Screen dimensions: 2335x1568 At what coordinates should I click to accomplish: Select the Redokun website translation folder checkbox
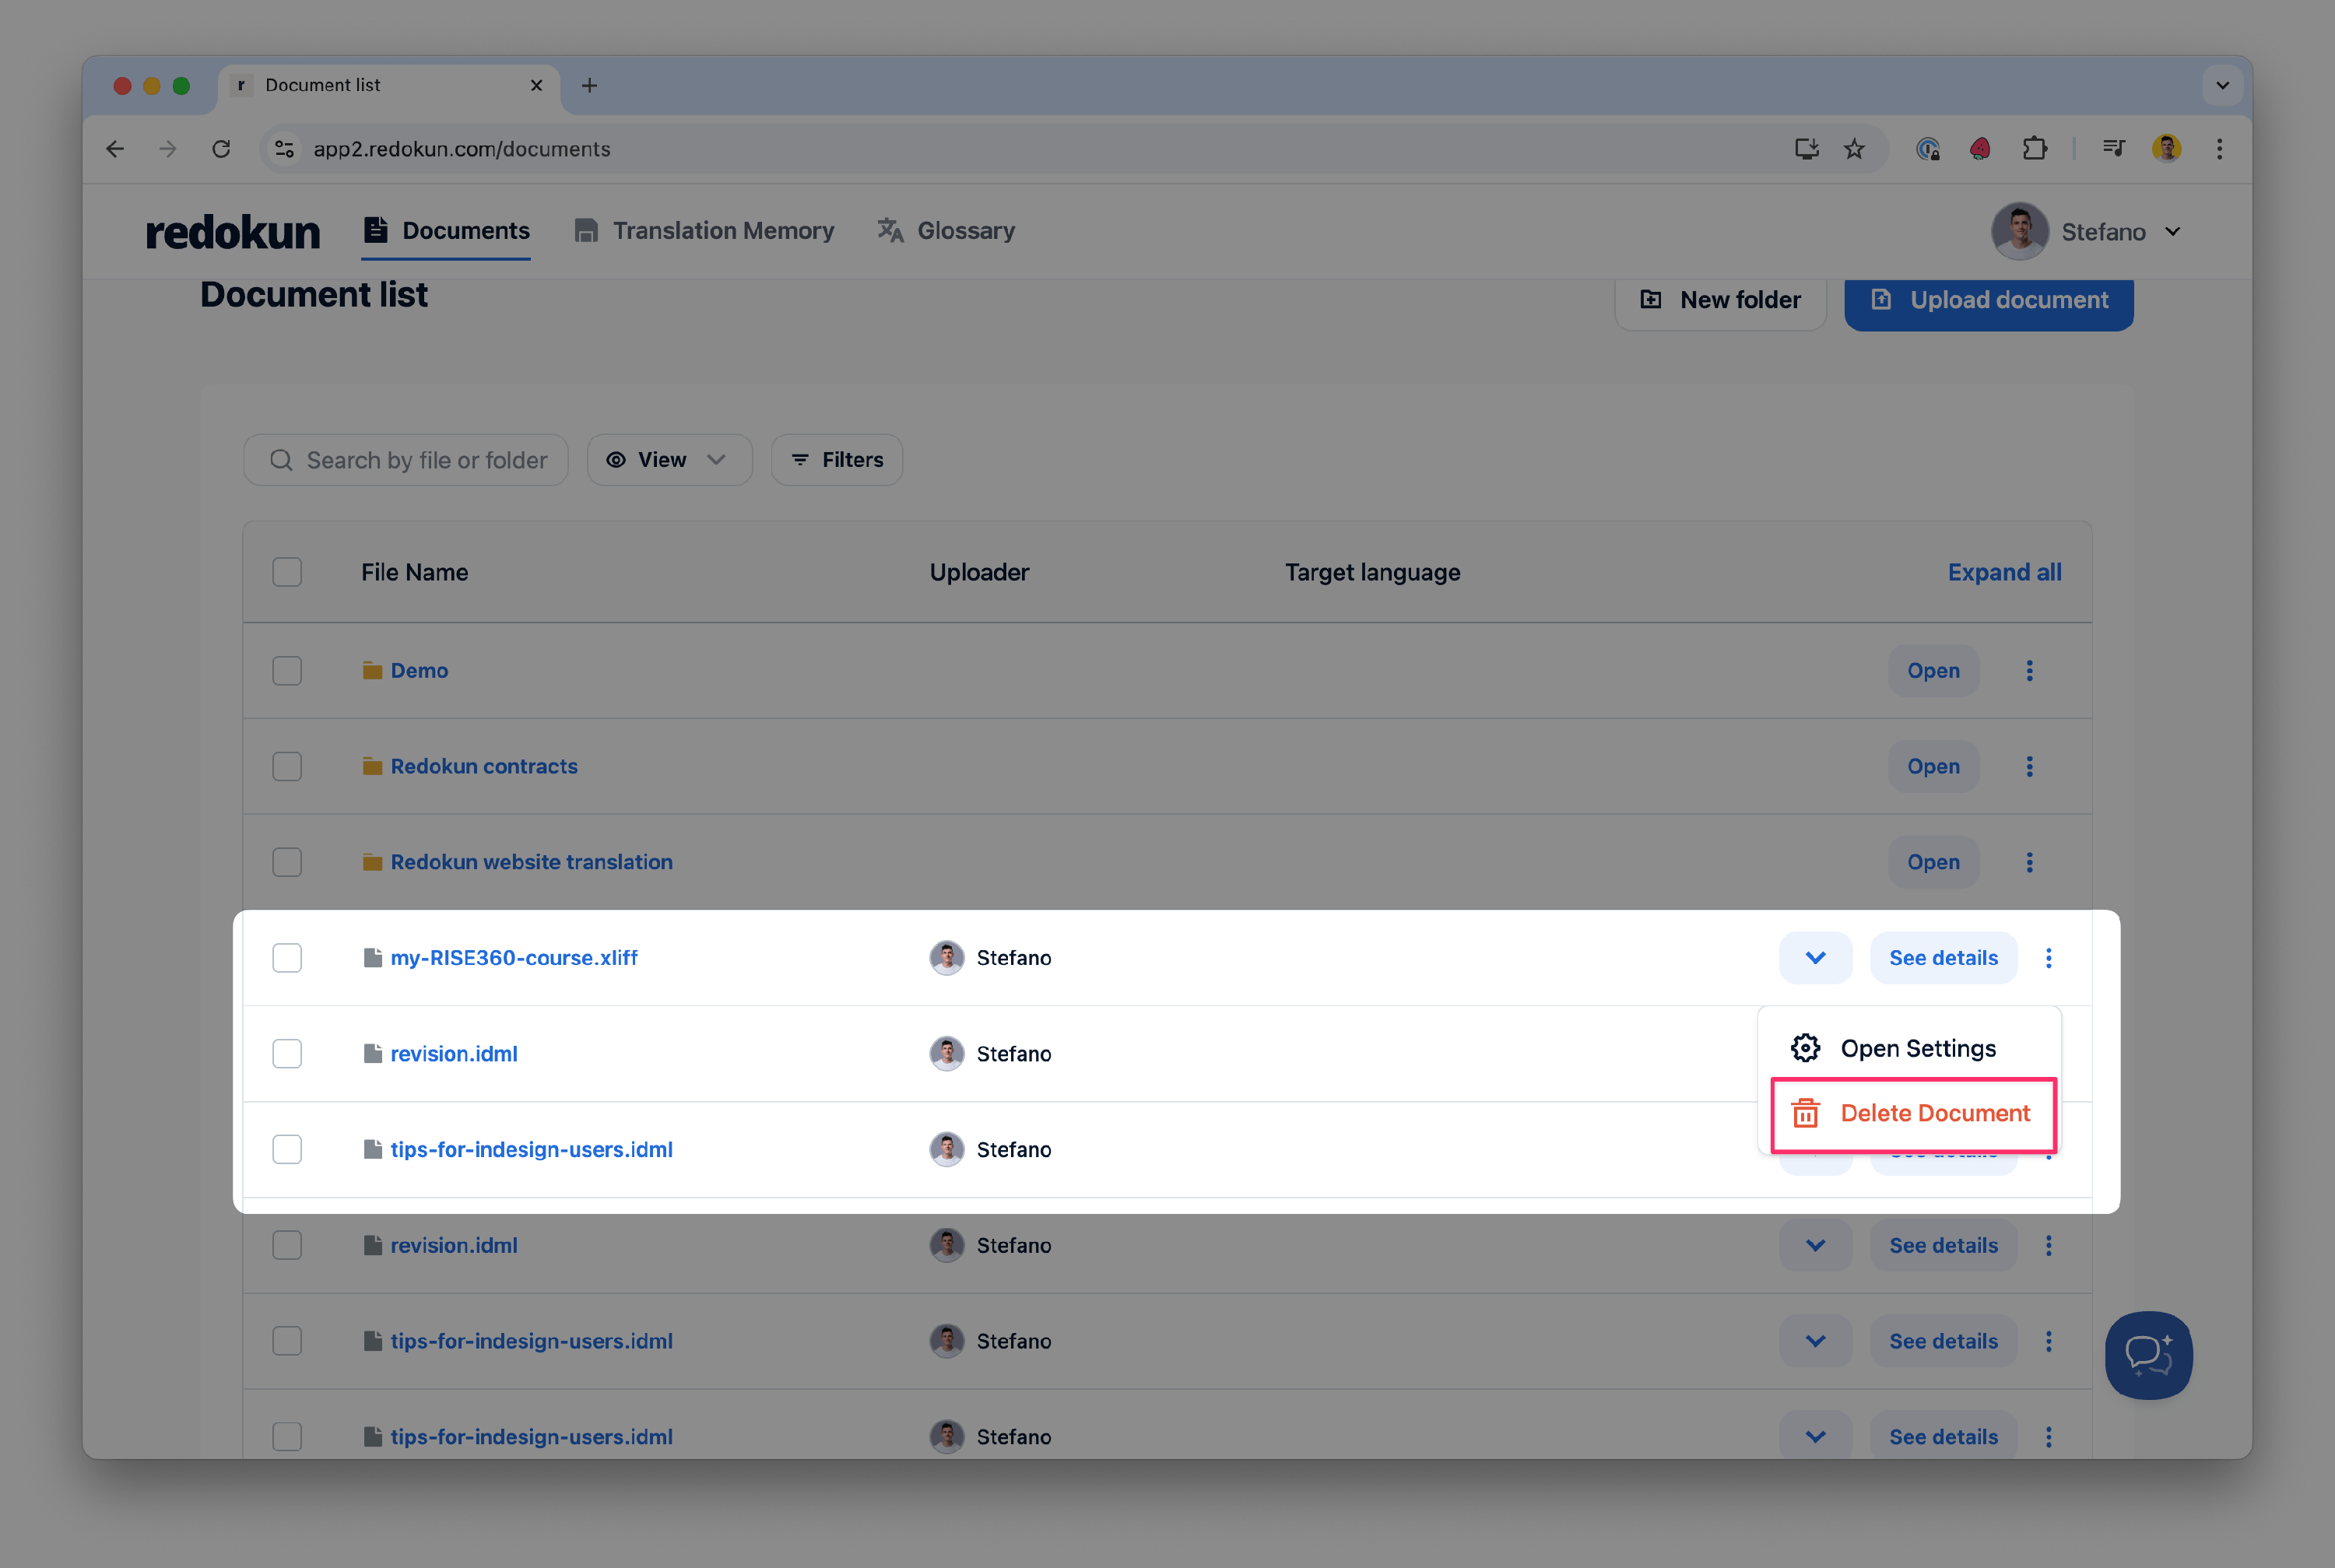point(287,862)
